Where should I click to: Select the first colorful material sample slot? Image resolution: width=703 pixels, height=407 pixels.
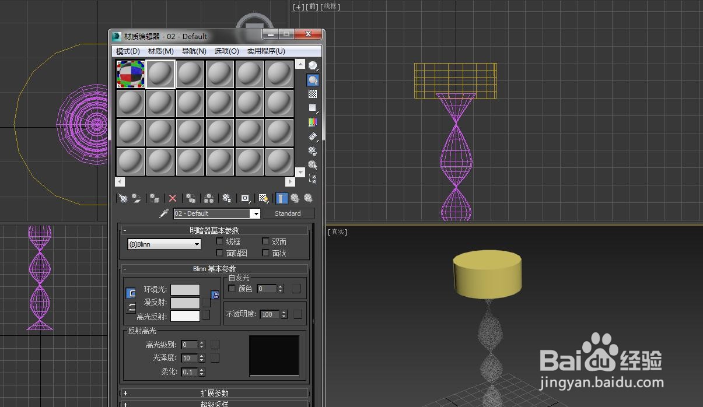(x=131, y=74)
